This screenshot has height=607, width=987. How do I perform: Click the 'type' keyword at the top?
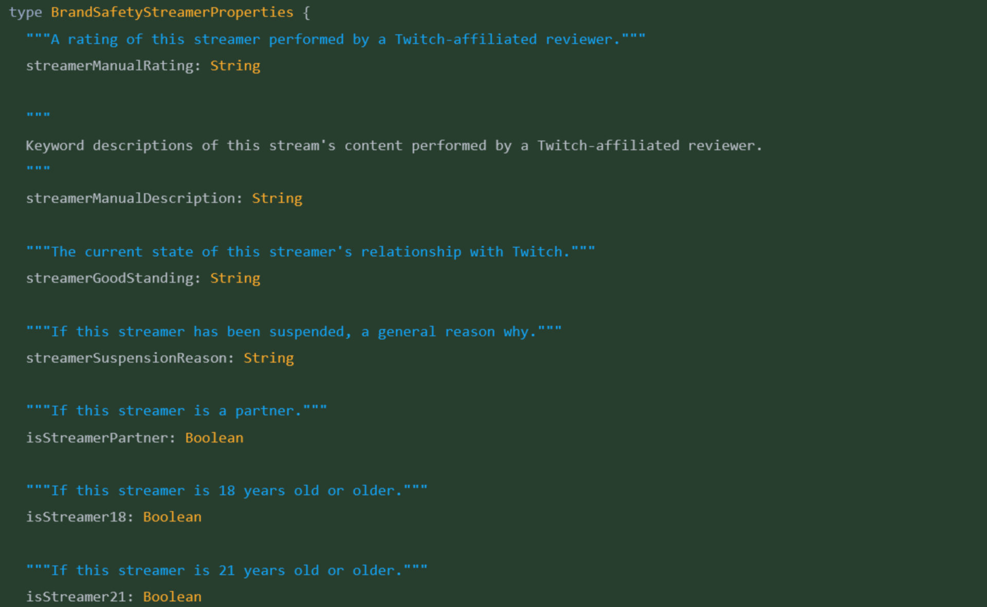25,12
